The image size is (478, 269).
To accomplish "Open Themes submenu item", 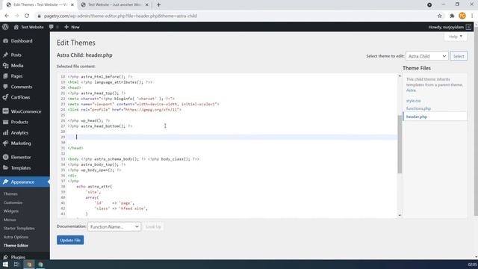I will pos(10,194).
